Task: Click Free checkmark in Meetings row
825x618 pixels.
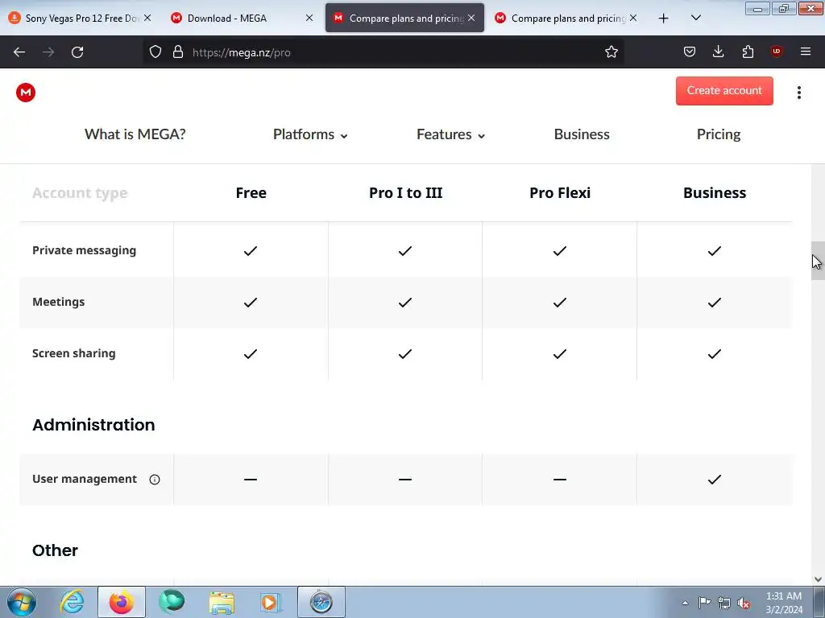Action: (251, 303)
